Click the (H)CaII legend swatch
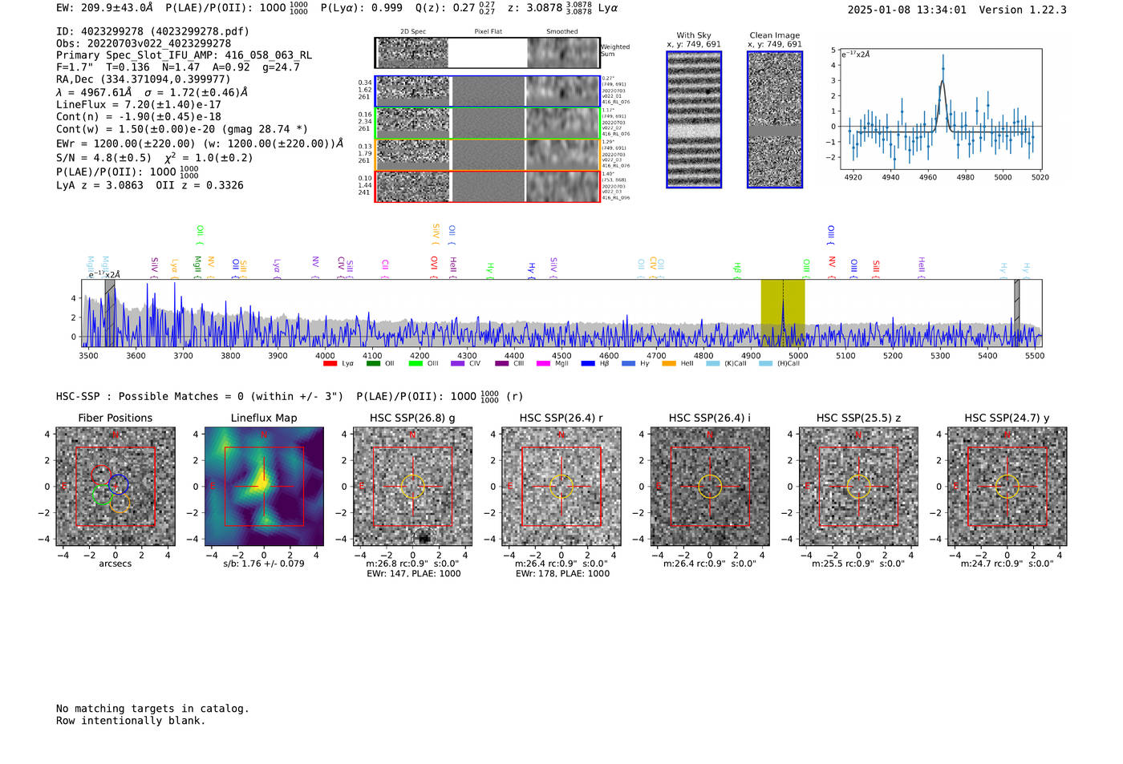Viewport: 1123px width, 764px height. 765,364
